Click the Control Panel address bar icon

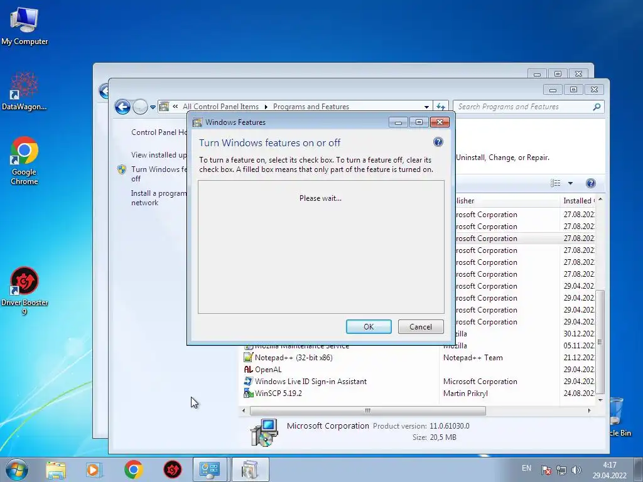coord(164,107)
